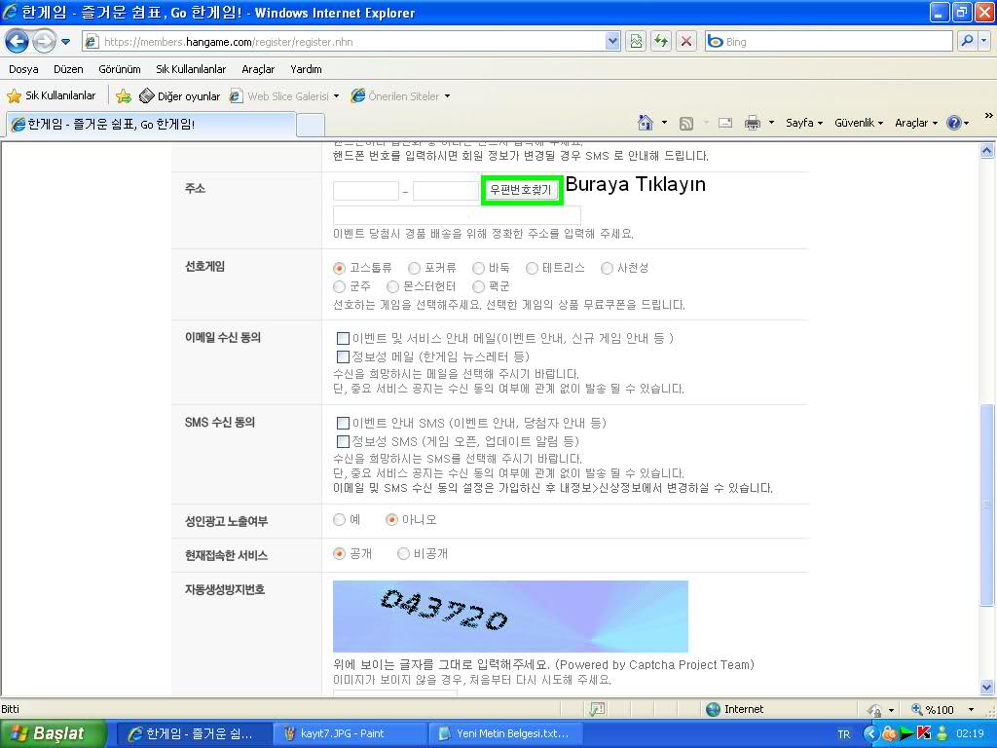Select the 포커류 game radio button
The image size is (997, 748).
(415, 269)
